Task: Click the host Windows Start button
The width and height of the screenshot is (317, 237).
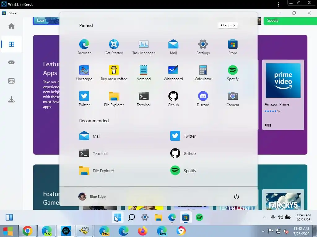Action: (x=8, y=231)
